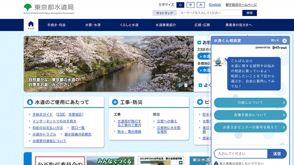Close the 水滴くん相談室 chat panel
Screen dimensions: 294x165
click(285, 40)
